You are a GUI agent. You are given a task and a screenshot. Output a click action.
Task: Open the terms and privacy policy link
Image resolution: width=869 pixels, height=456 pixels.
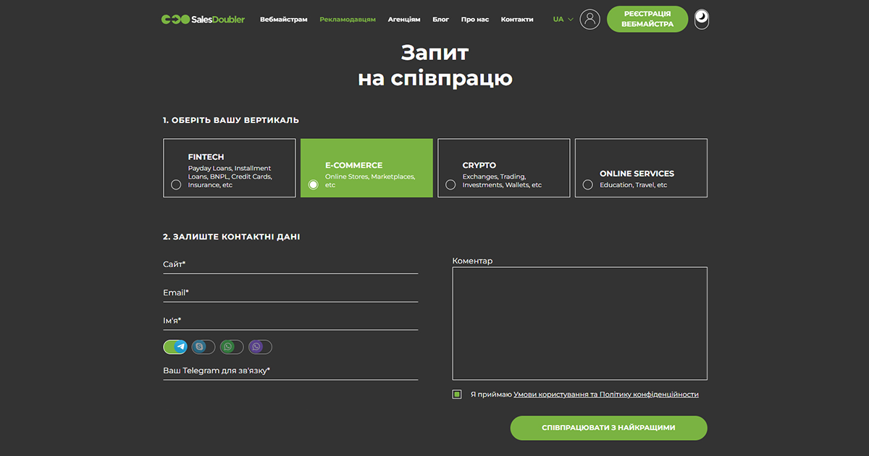point(605,394)
